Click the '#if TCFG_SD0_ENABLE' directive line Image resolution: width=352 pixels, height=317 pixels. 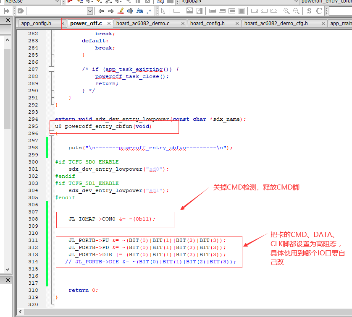pyautogui.click(x=87, y=162)
